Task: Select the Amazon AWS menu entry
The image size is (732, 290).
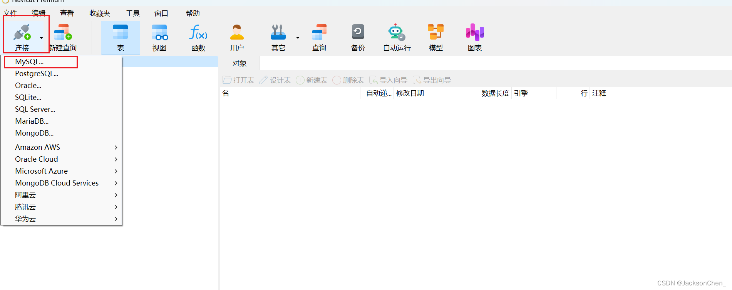Action: [x=62, y=147]
